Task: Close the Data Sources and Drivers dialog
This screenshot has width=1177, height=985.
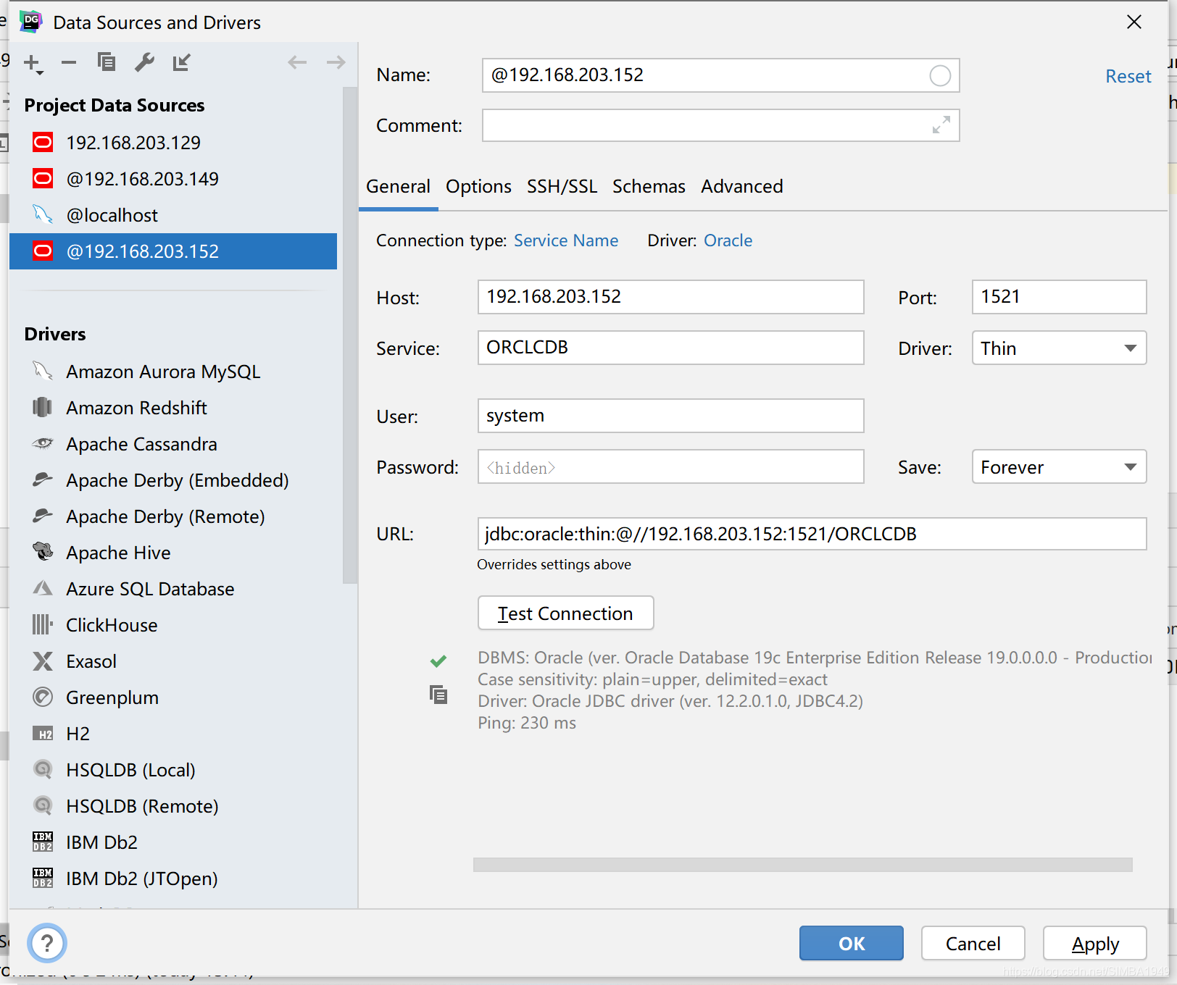Action: (x=1134, y=22)
